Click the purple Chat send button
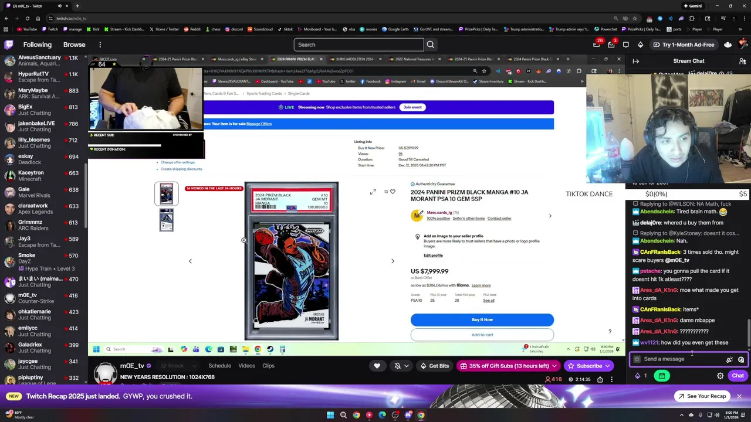The height and width of the screenshot is (422, 751). [738, 376]
